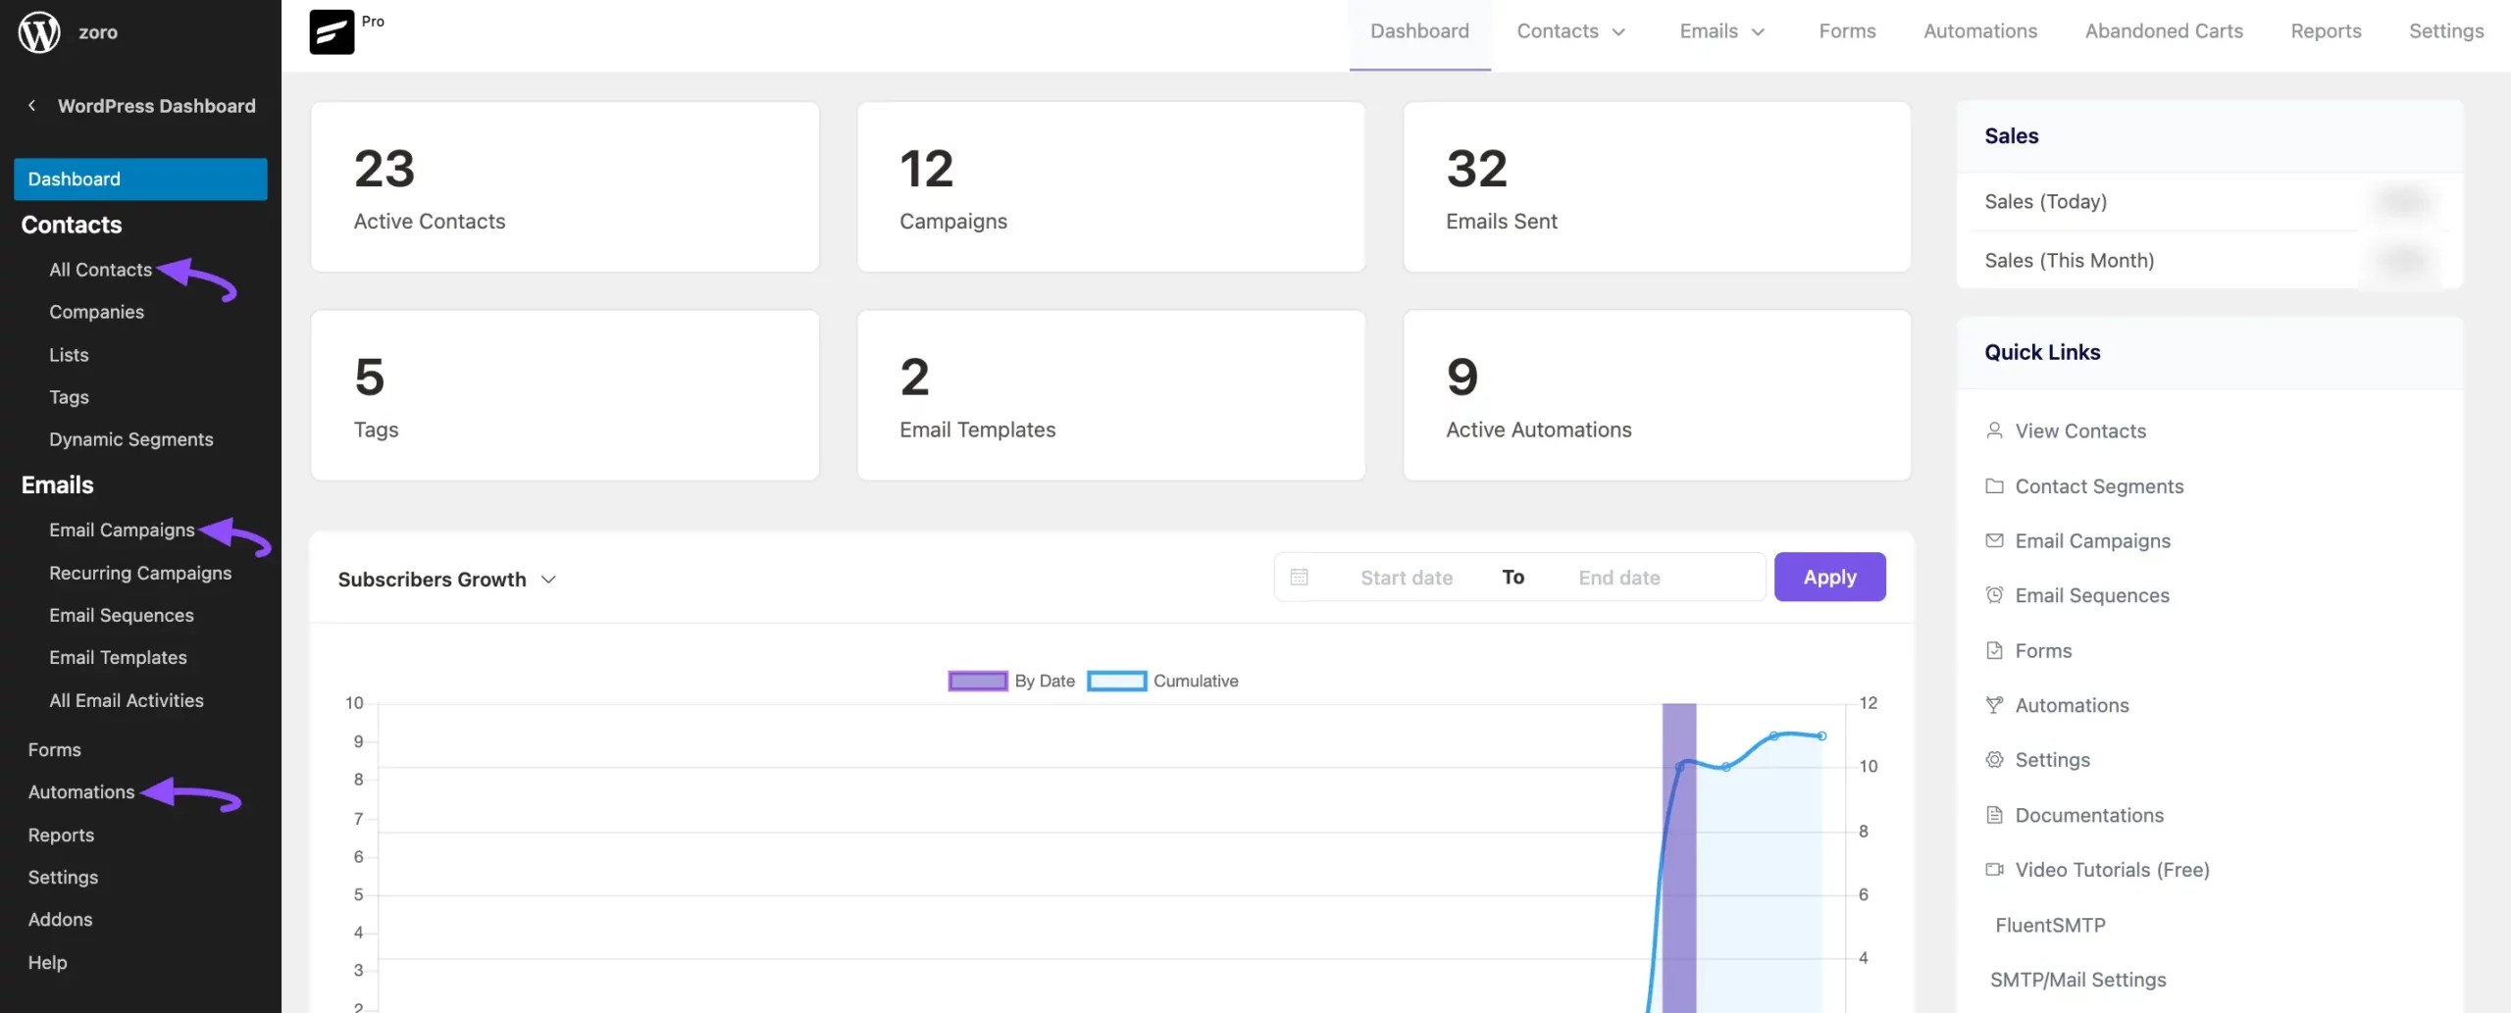Expand the Contacts menu in top navigation

click(x=1570, y=31)
